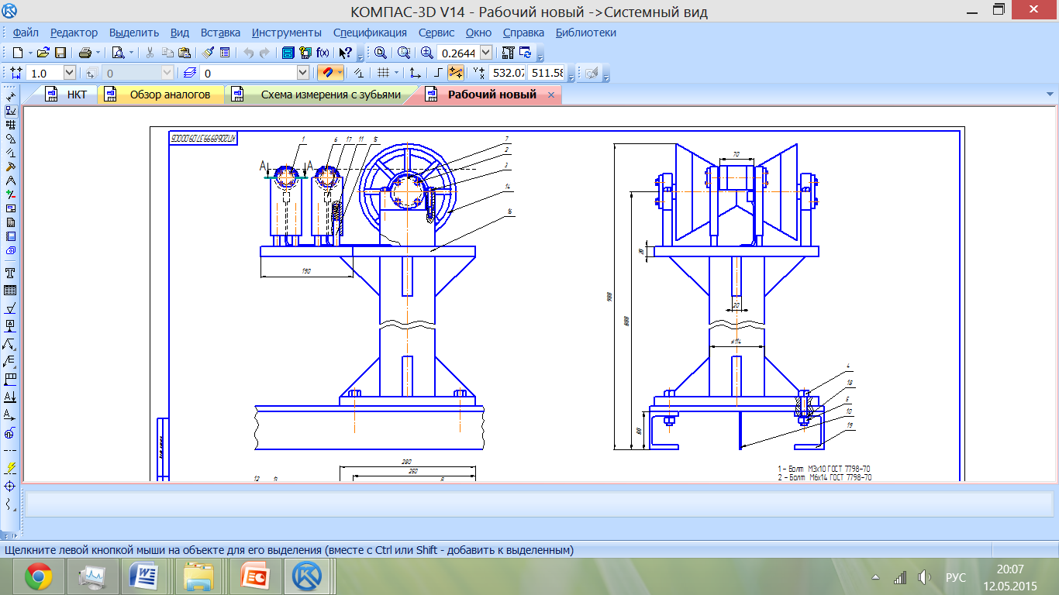1059x595 pixels.
Task: Open the layer number 0 dropdown
Action: tap(303, 73)
